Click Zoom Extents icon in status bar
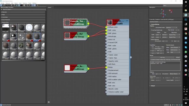 click(x=177, y=105)
